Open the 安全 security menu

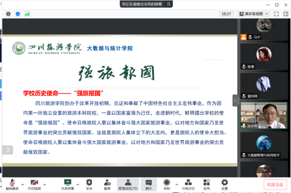[x=89, y=185]
